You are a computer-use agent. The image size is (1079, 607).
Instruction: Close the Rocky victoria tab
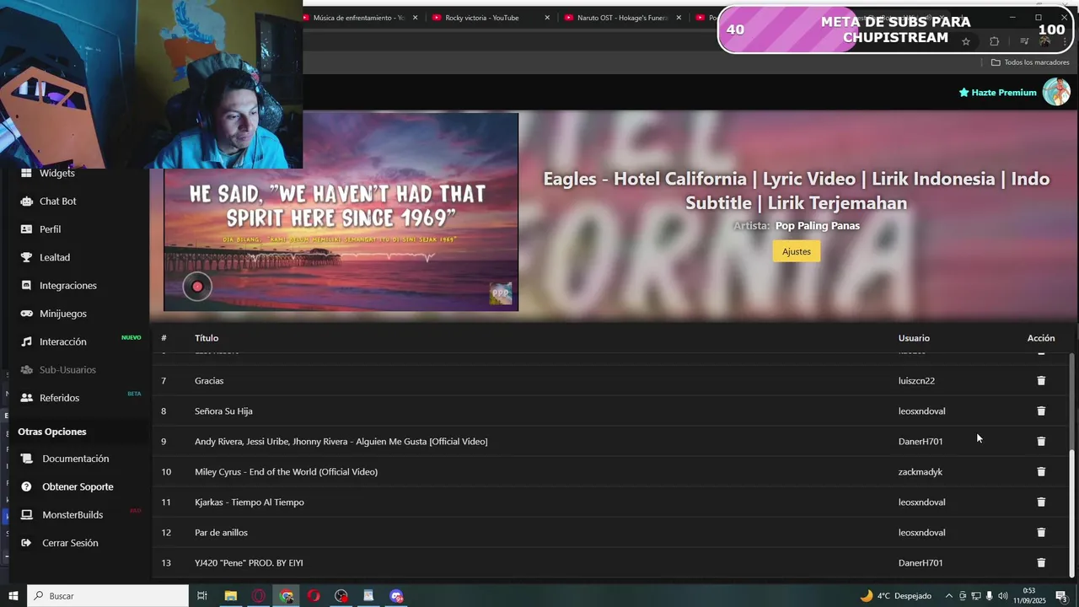tap(547, 18)
